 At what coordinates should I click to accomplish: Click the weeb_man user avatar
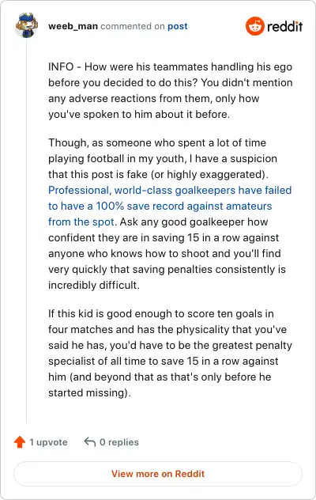pos(26,25)
